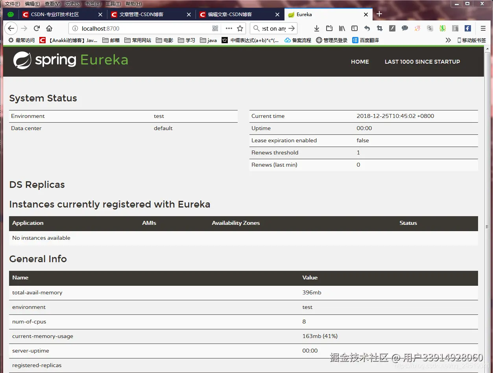This screenshot has width=493, height=373.
Task: Click the localhost:8700 address bar
Action: tap(146, 28)
